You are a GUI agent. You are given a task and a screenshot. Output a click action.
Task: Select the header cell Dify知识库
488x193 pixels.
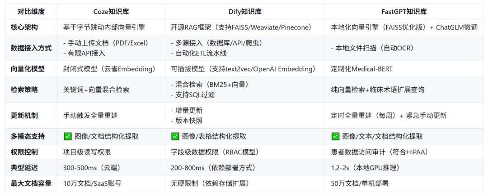pos(245,12)
